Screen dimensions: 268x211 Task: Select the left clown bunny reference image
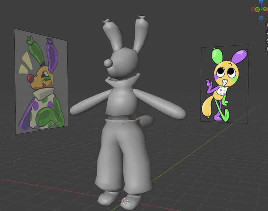(x=41, y=82)
